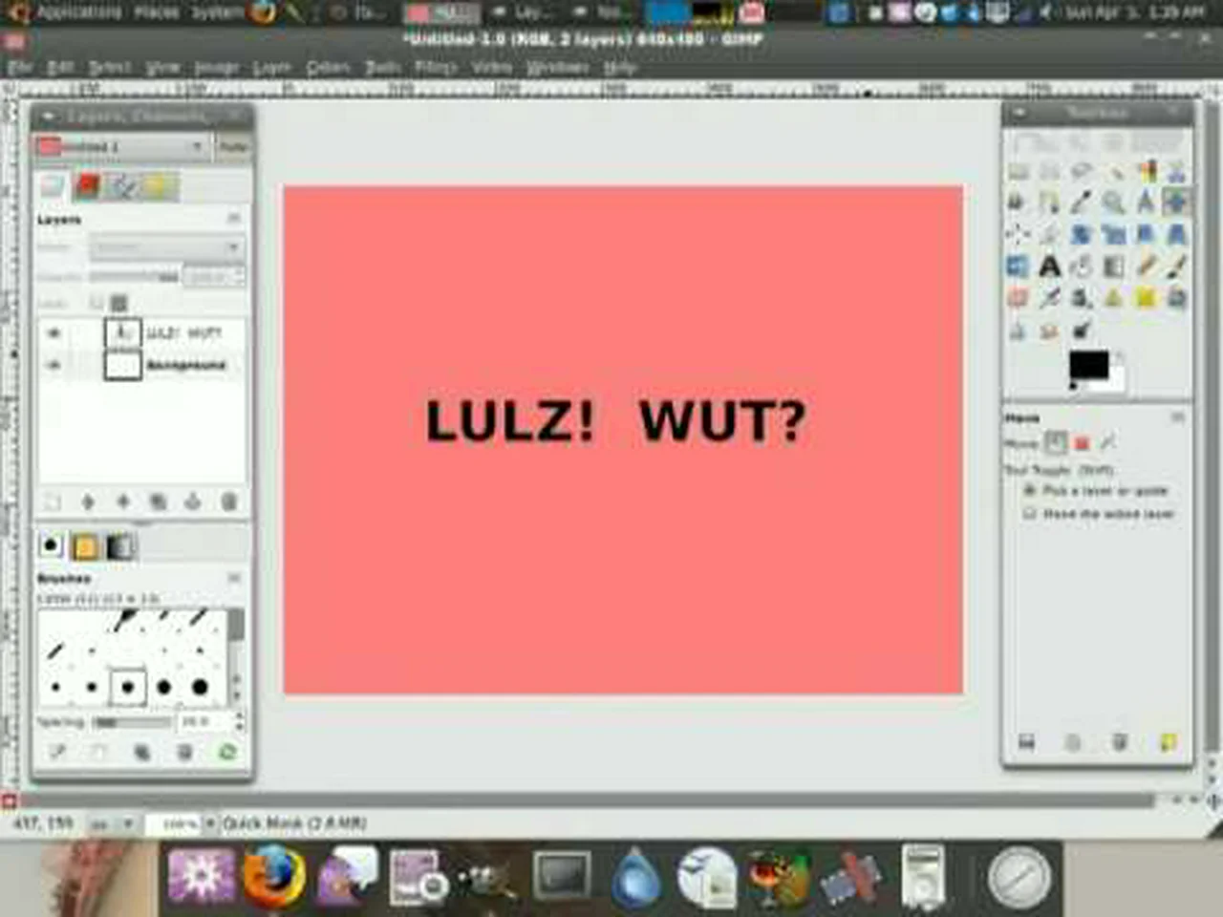Open the Select menu
The image size is (1223, 917).
point(109,68)
